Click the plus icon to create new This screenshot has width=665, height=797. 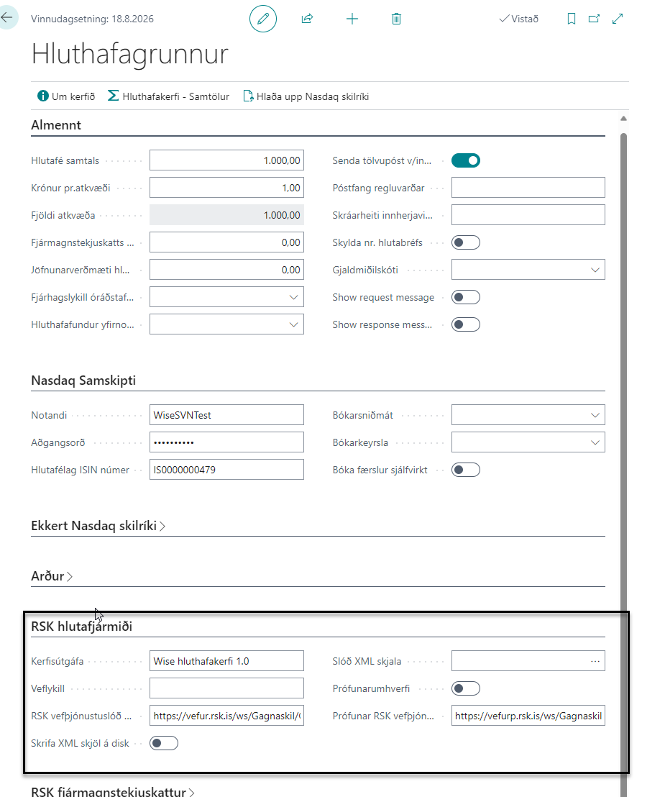click(352, 19)
